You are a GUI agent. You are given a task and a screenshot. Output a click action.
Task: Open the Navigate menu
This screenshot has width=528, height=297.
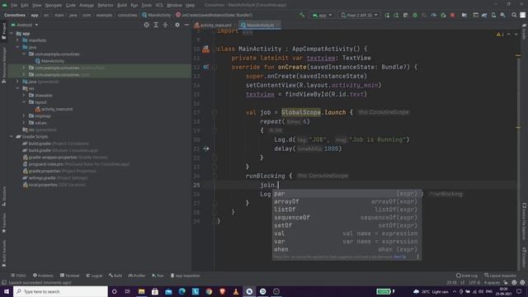[x=53, y=6]
